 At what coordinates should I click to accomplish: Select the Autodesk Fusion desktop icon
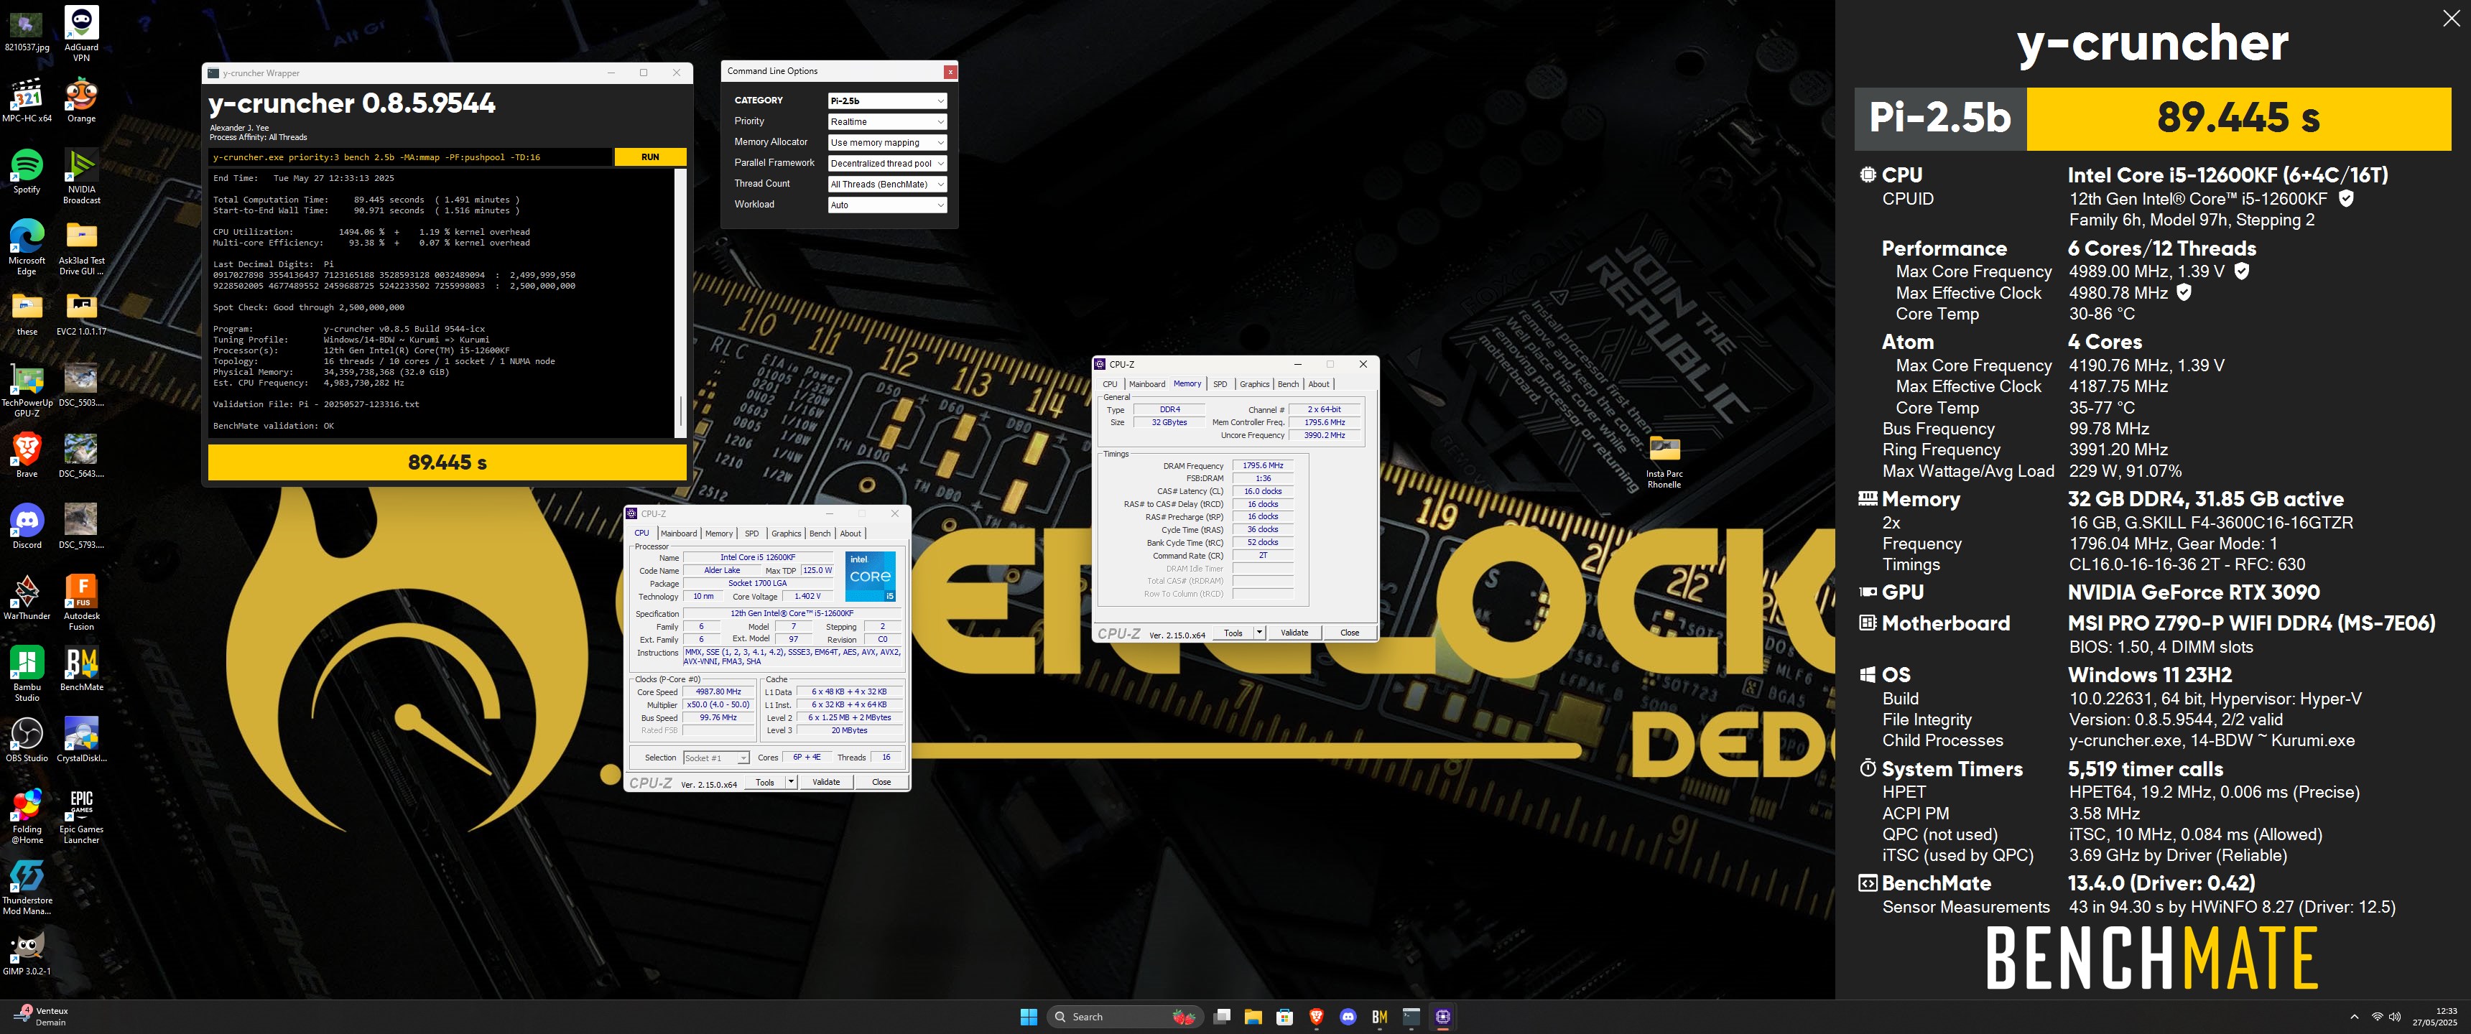click(x=82, y=603)
